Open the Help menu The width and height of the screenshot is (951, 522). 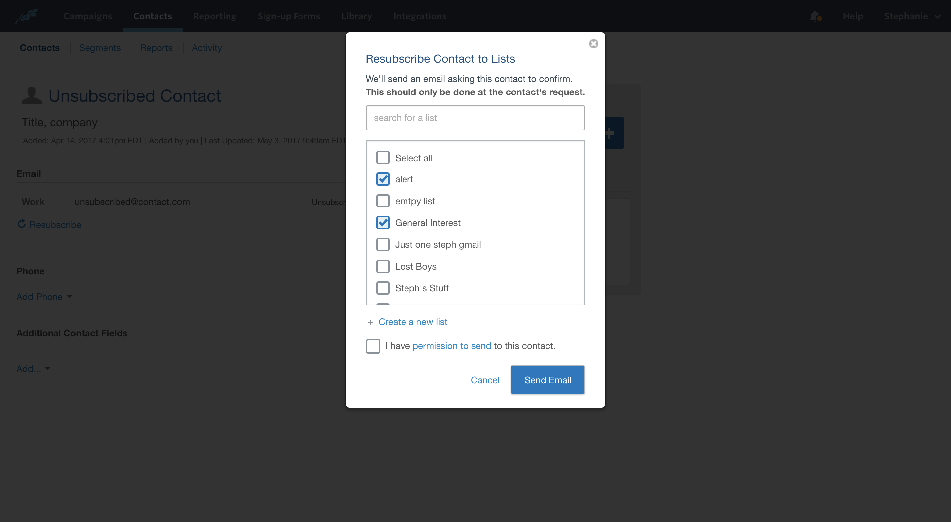tap(852, 16)
